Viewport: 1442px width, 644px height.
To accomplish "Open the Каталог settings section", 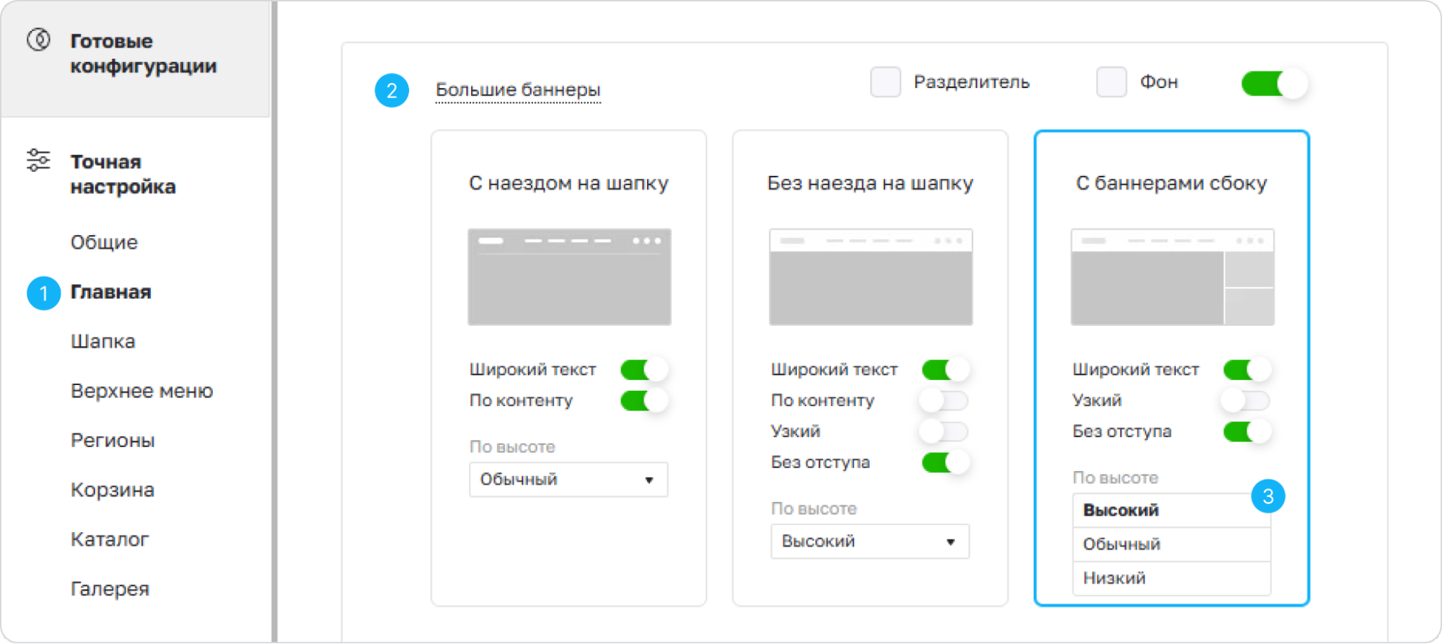I will coord(110,539).
